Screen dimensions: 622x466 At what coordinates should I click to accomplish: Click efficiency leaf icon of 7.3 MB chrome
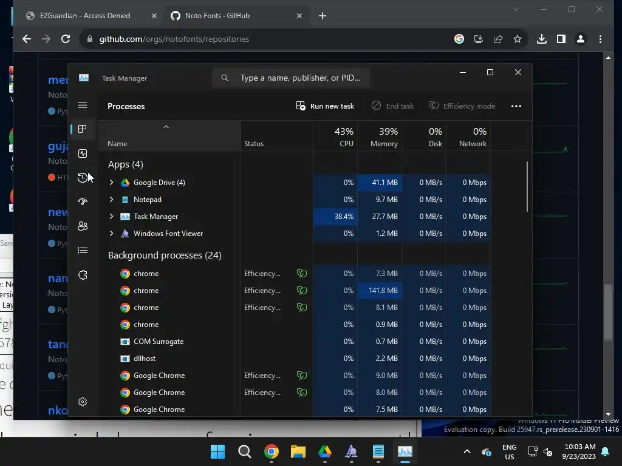[x=302, y=274]
